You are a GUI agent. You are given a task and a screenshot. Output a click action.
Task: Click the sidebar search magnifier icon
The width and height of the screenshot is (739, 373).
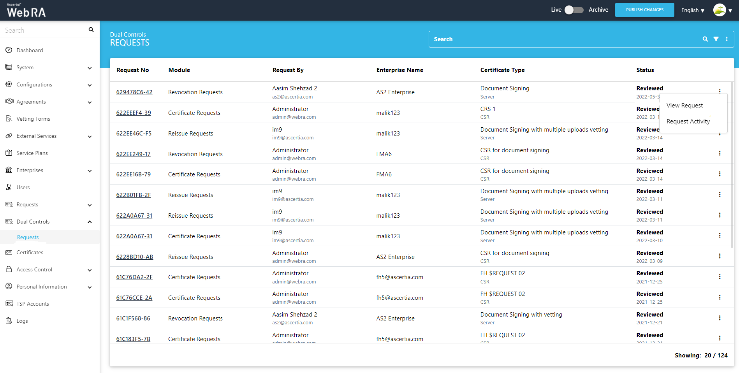91,30
